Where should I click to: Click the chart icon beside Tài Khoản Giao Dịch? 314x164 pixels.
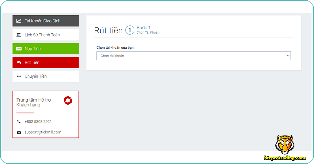pos(19,21)
